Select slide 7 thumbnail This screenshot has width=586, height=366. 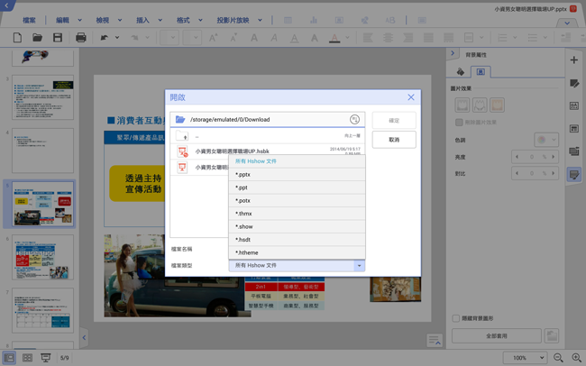(x=42, y=310)
